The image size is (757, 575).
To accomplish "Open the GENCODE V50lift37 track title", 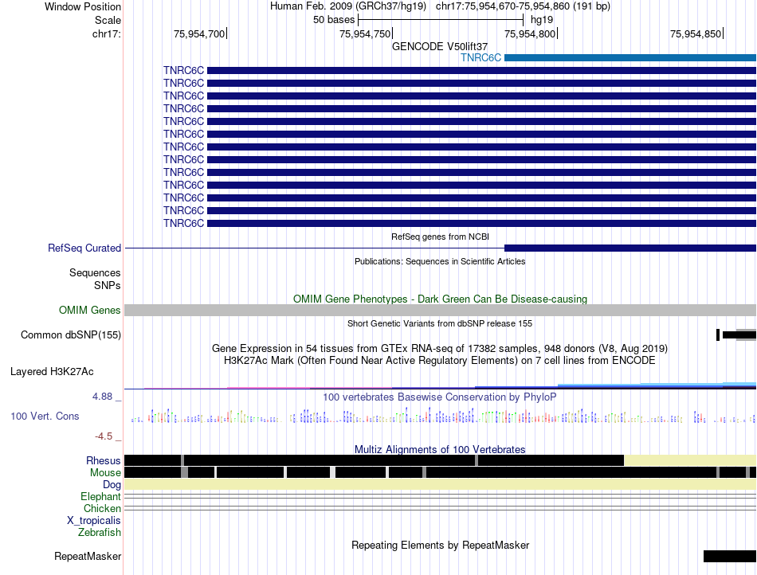I will pos(440,46).
